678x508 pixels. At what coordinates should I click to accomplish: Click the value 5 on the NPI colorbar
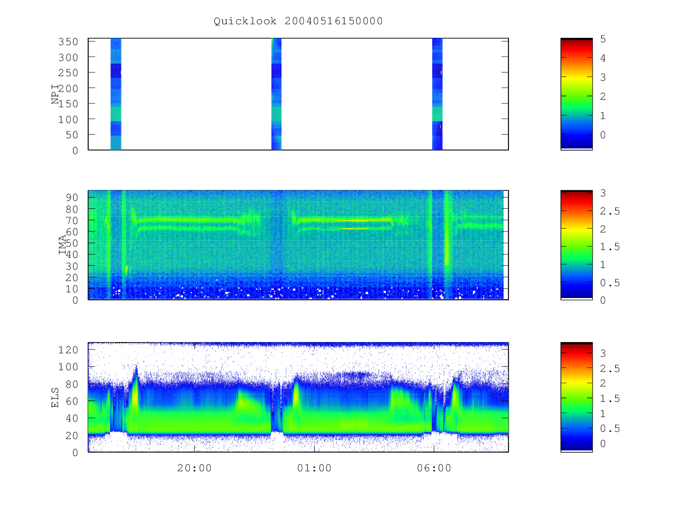[603, 39]
